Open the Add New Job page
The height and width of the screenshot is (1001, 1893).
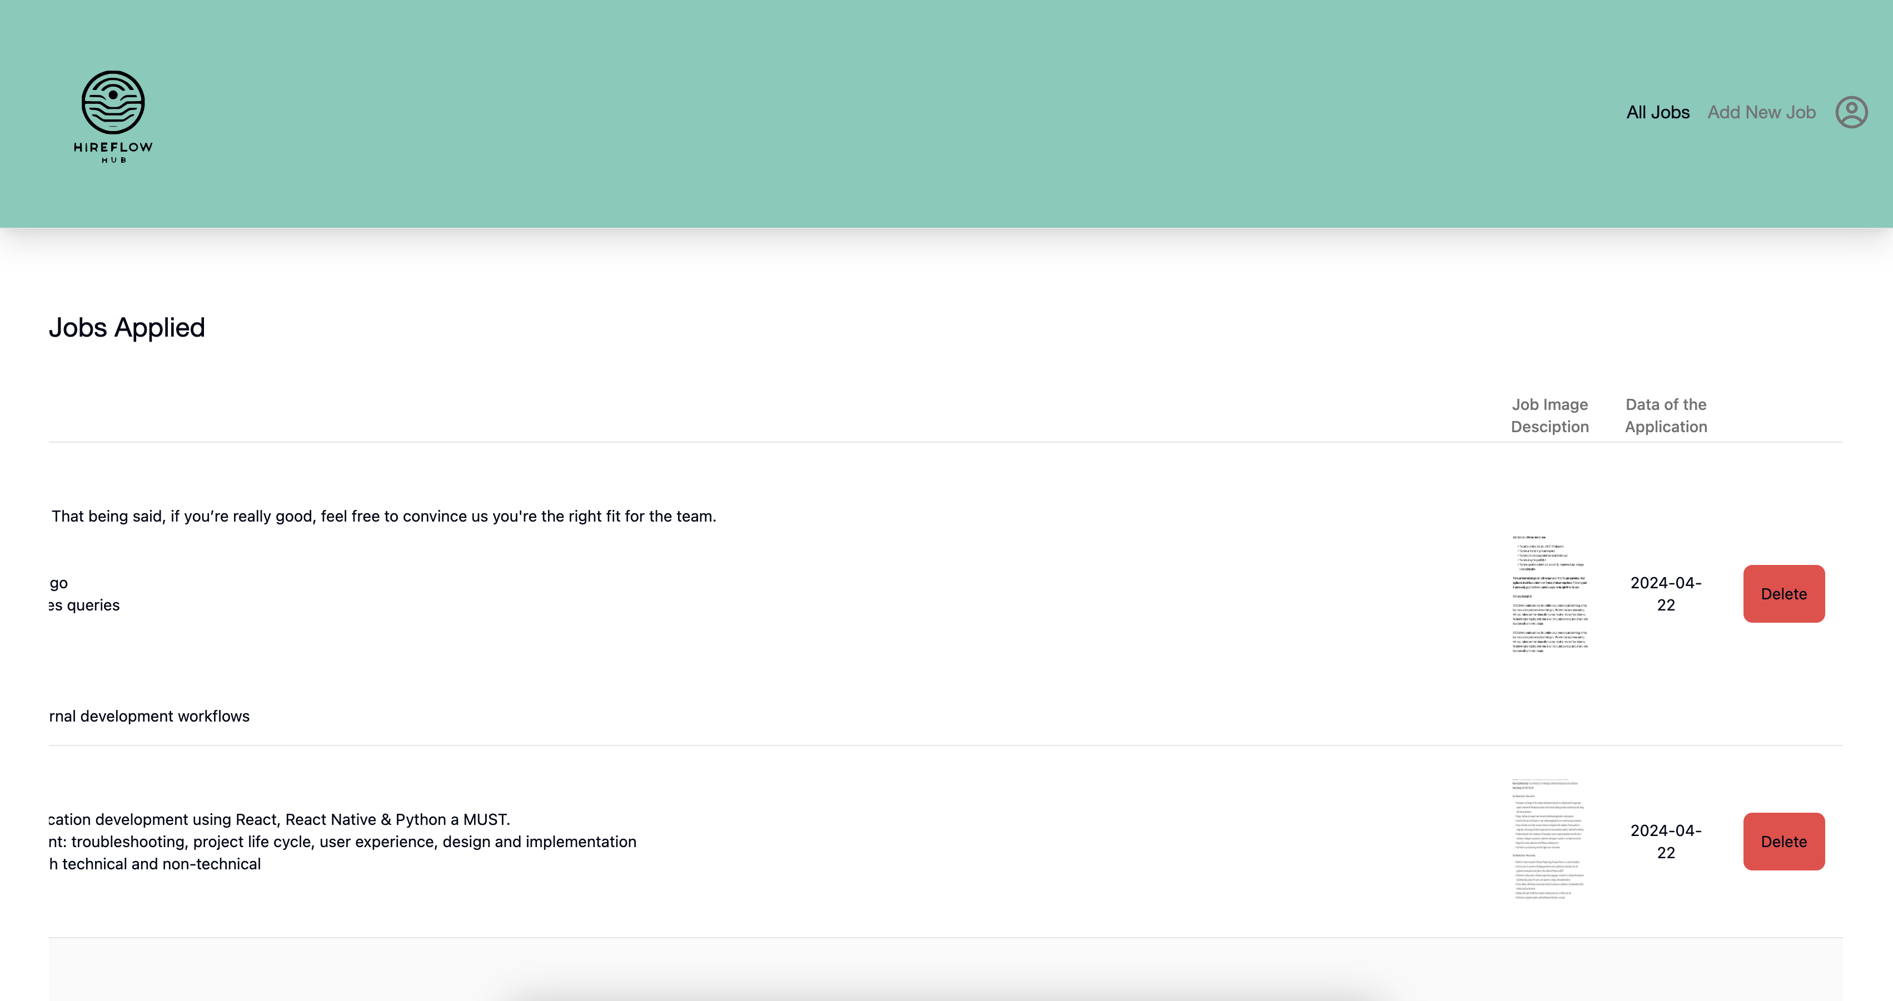1761,112
